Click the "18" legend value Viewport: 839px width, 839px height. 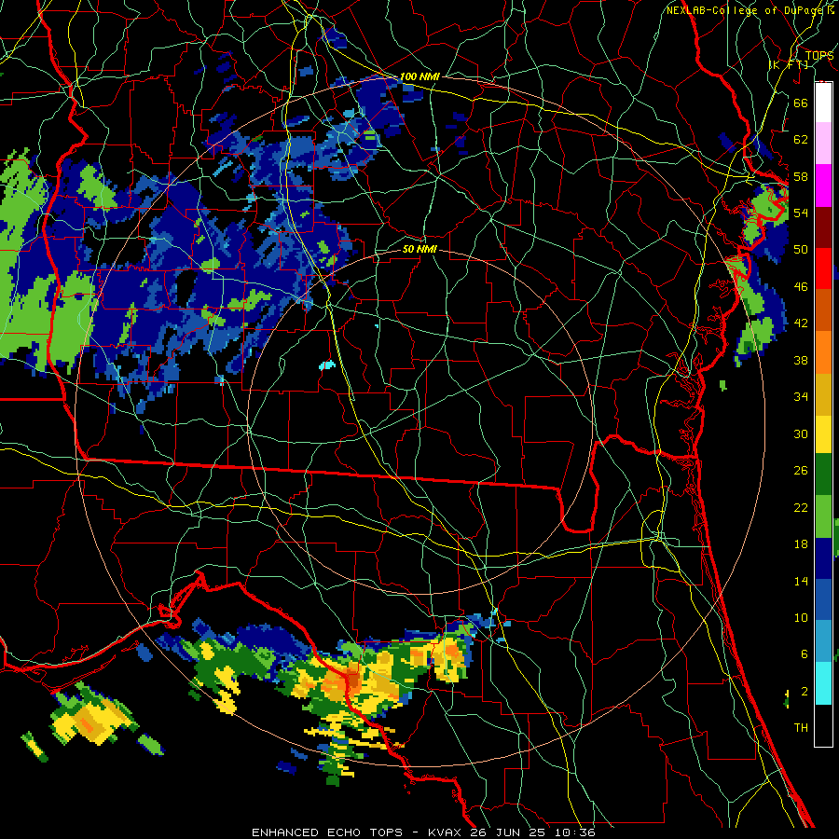(801, 544)
